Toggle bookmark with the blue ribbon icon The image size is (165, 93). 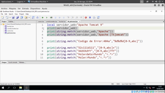[90, 18]
